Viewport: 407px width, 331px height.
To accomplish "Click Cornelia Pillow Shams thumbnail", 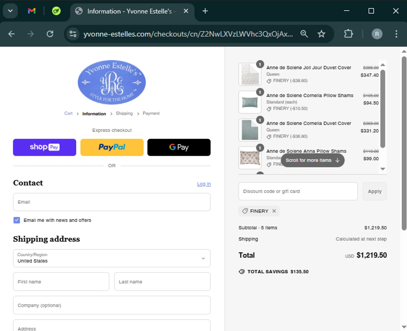I will click(250, 102).
